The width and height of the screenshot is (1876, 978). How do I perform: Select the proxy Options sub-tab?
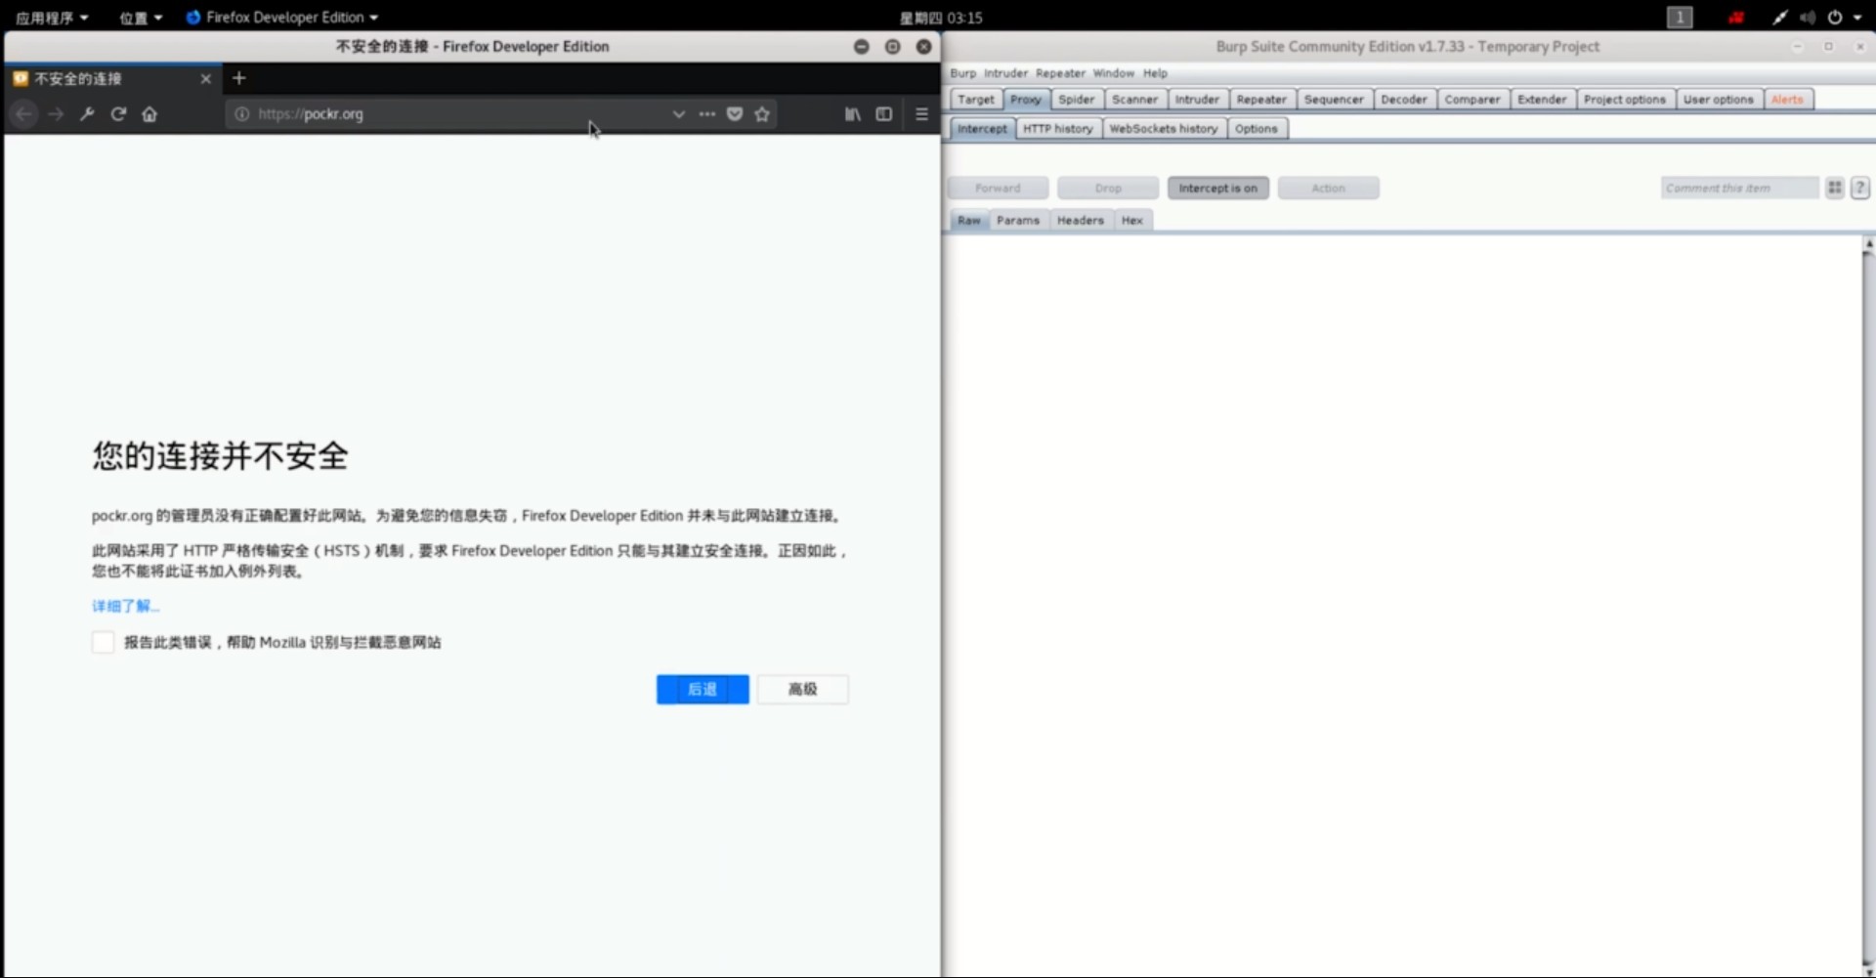[x=1257, y=129]
